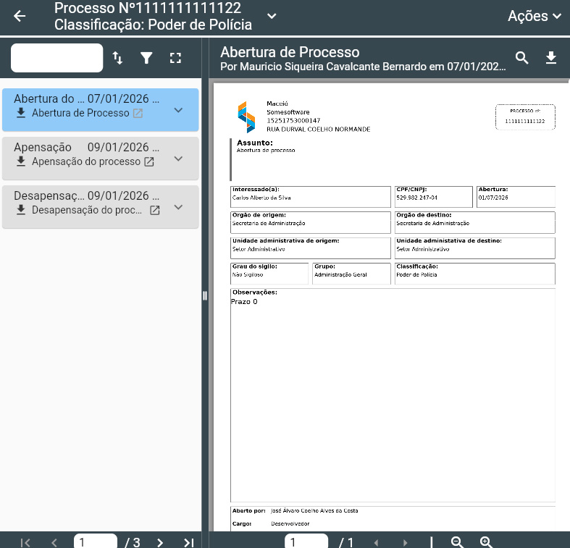Go to next document in list pager
This screenshot has width=570, height=548.
160,542
